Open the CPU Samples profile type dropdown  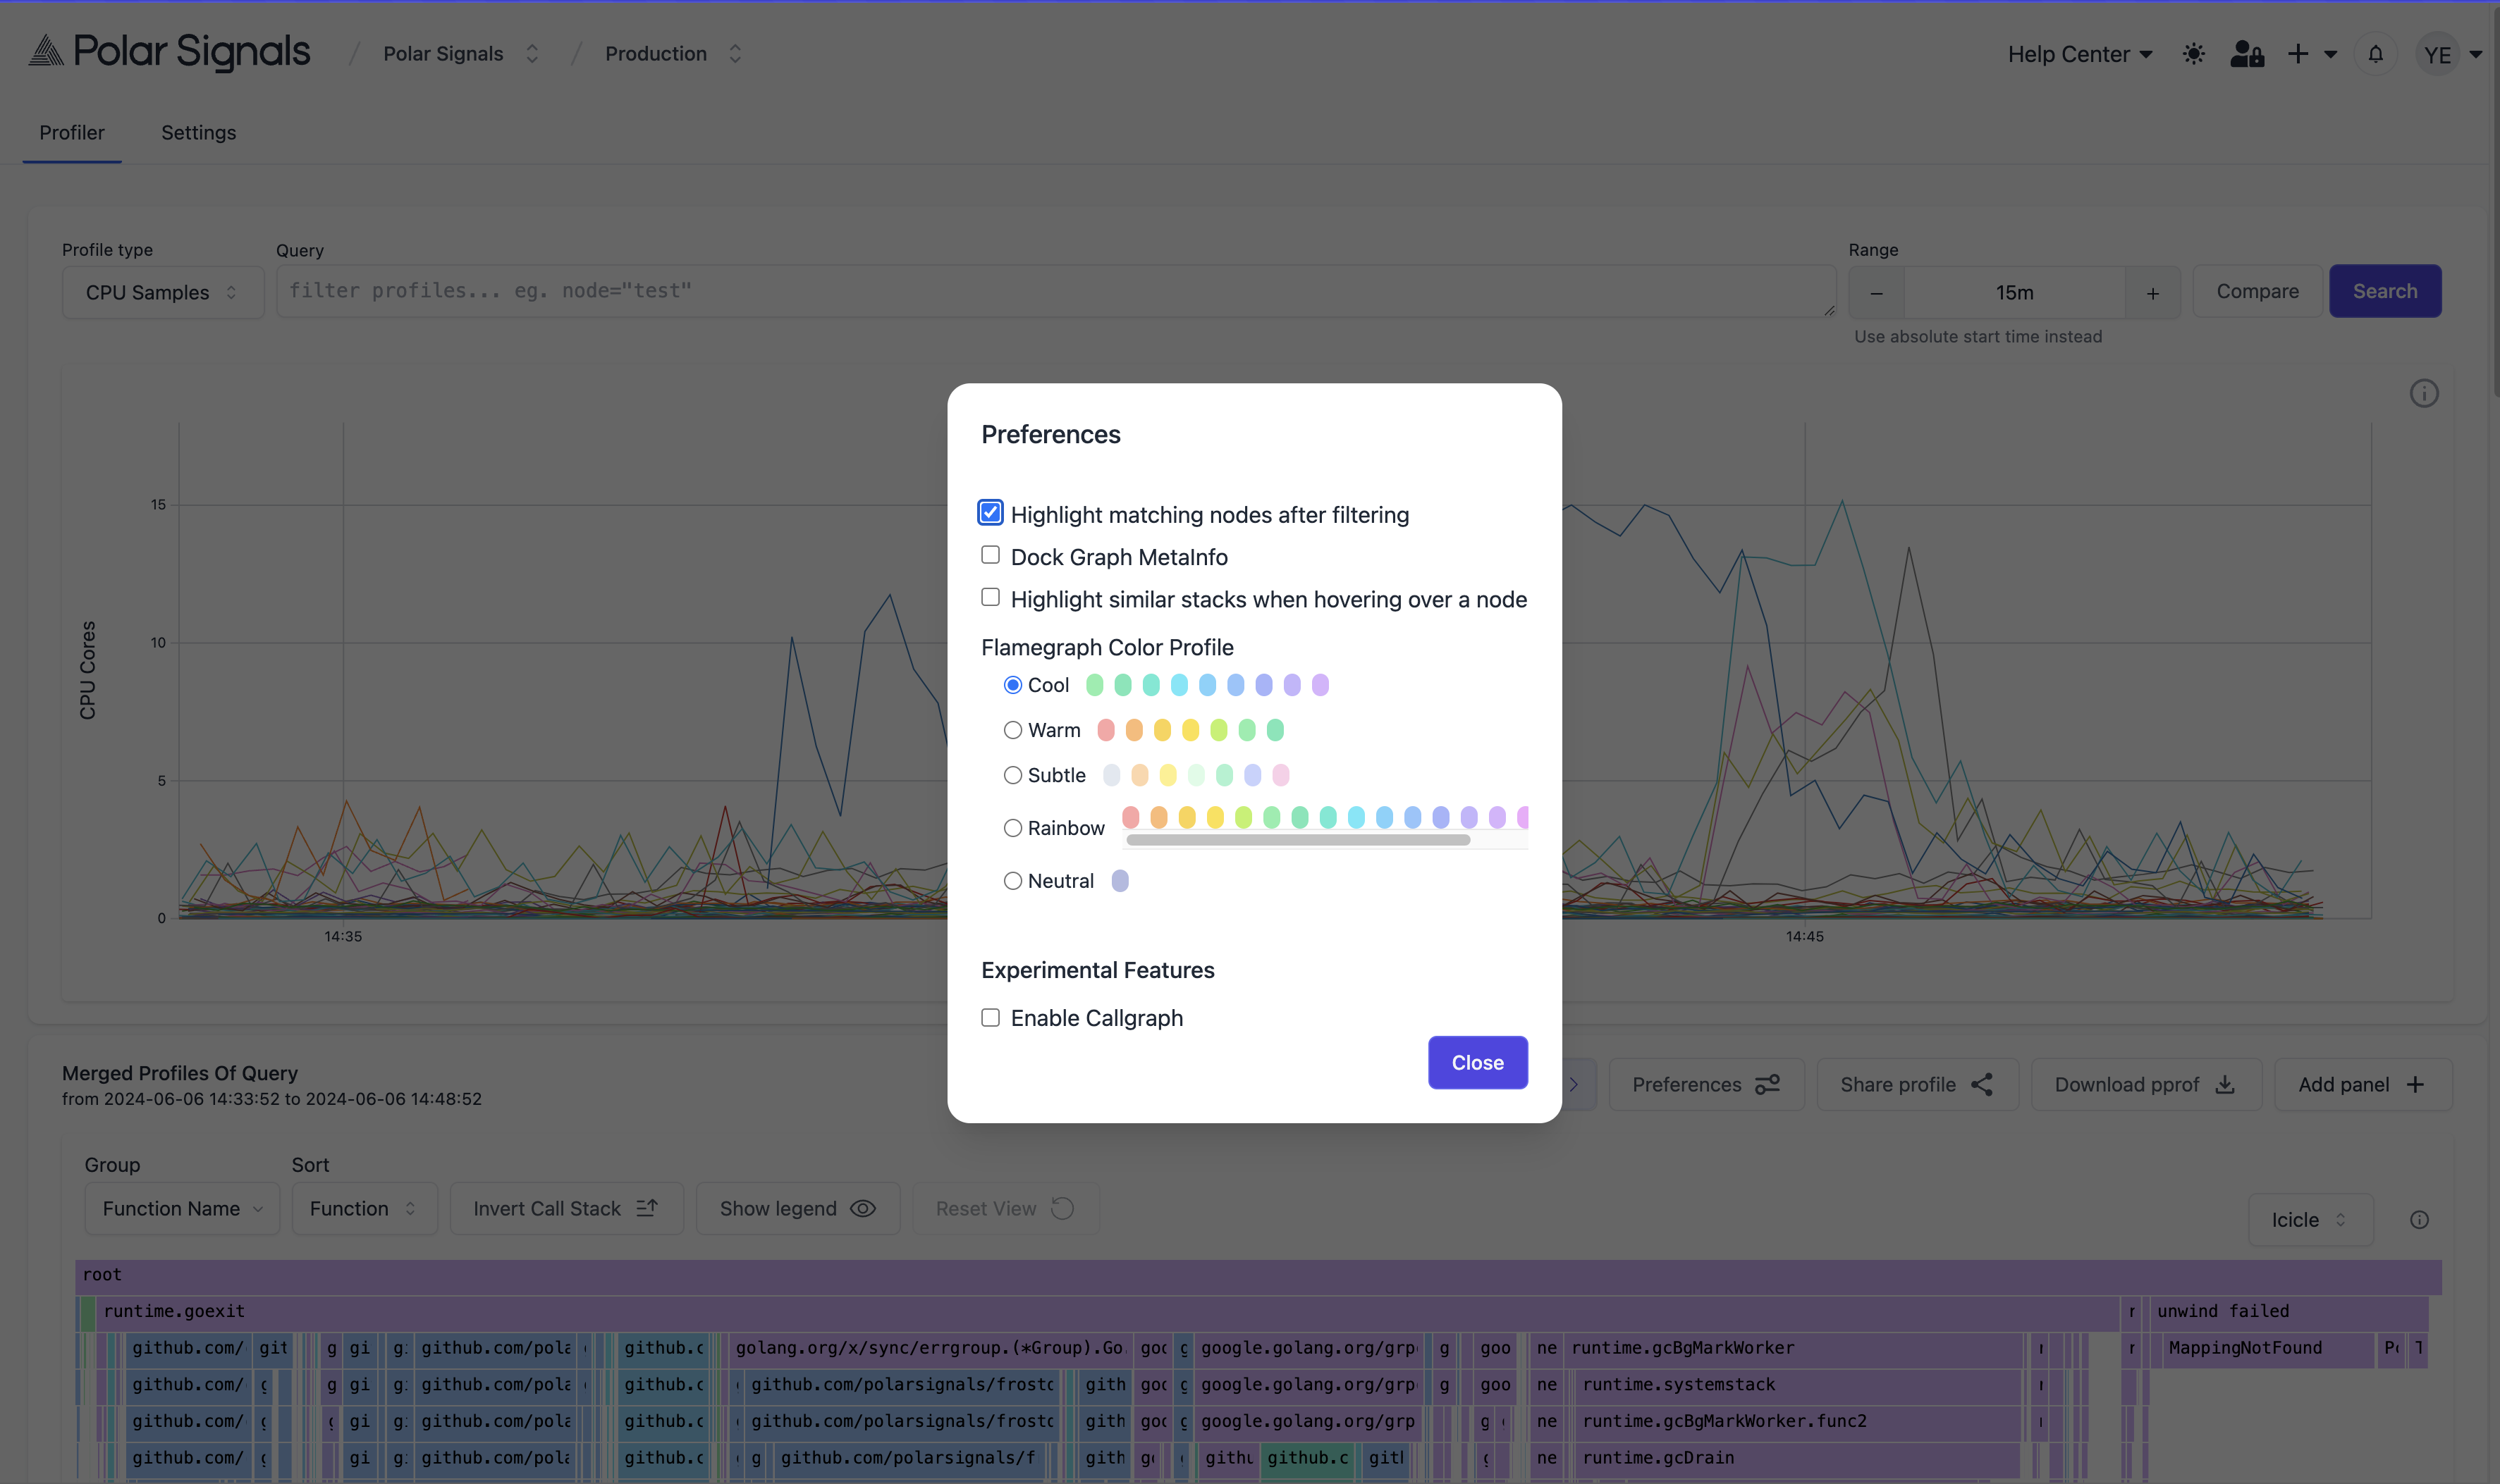(162, 292)
